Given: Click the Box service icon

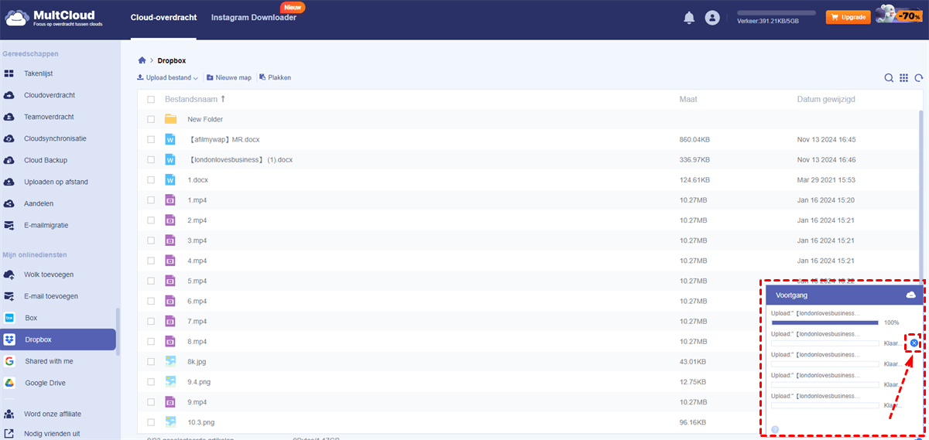Looking at the screenshot, I should click(x=9, y=318).
